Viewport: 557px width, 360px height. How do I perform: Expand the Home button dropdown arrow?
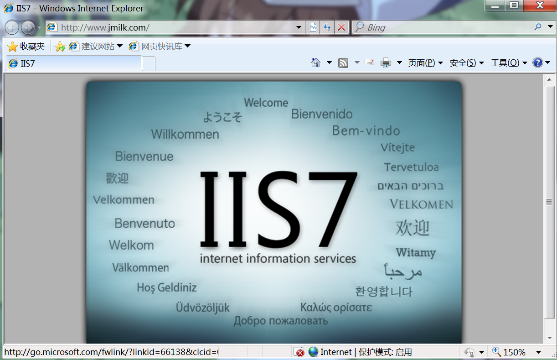point(329,63)
